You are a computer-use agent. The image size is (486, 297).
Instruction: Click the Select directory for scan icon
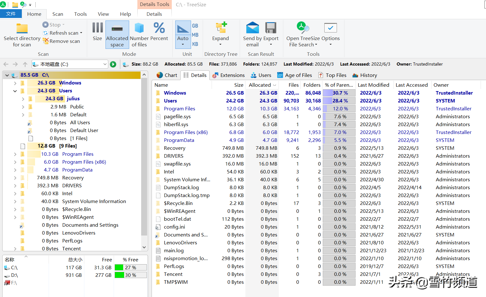pyautogui.click(x=22, y=29)
